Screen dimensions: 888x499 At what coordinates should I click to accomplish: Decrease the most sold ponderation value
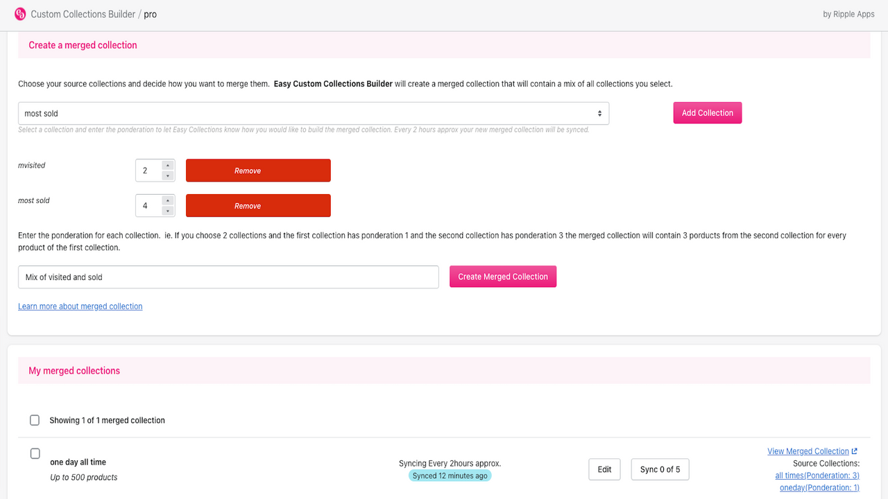point(167,211)
